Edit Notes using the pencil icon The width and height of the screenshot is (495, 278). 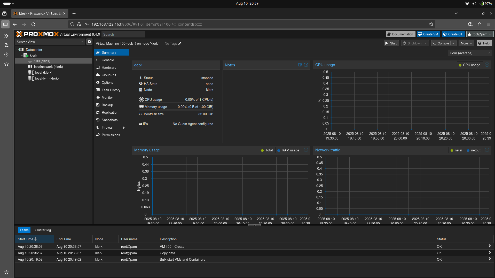pyautogui.click(x=300, y=65)
